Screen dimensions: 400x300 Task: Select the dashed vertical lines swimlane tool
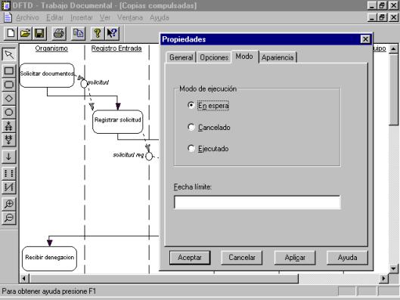point(9,173)
